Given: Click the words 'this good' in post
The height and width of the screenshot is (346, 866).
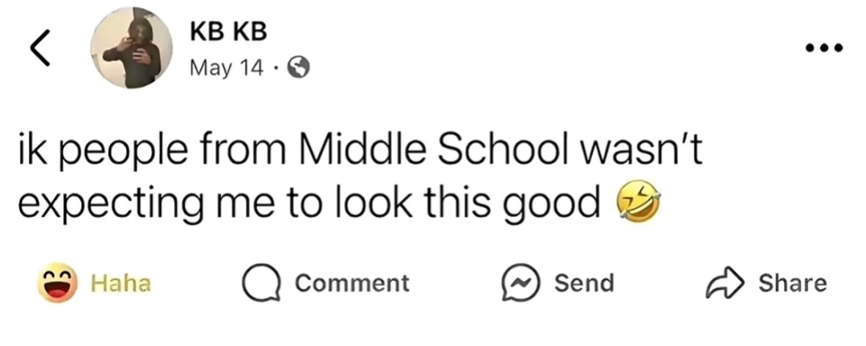Looking at the screenshot, I should (512, 205).
